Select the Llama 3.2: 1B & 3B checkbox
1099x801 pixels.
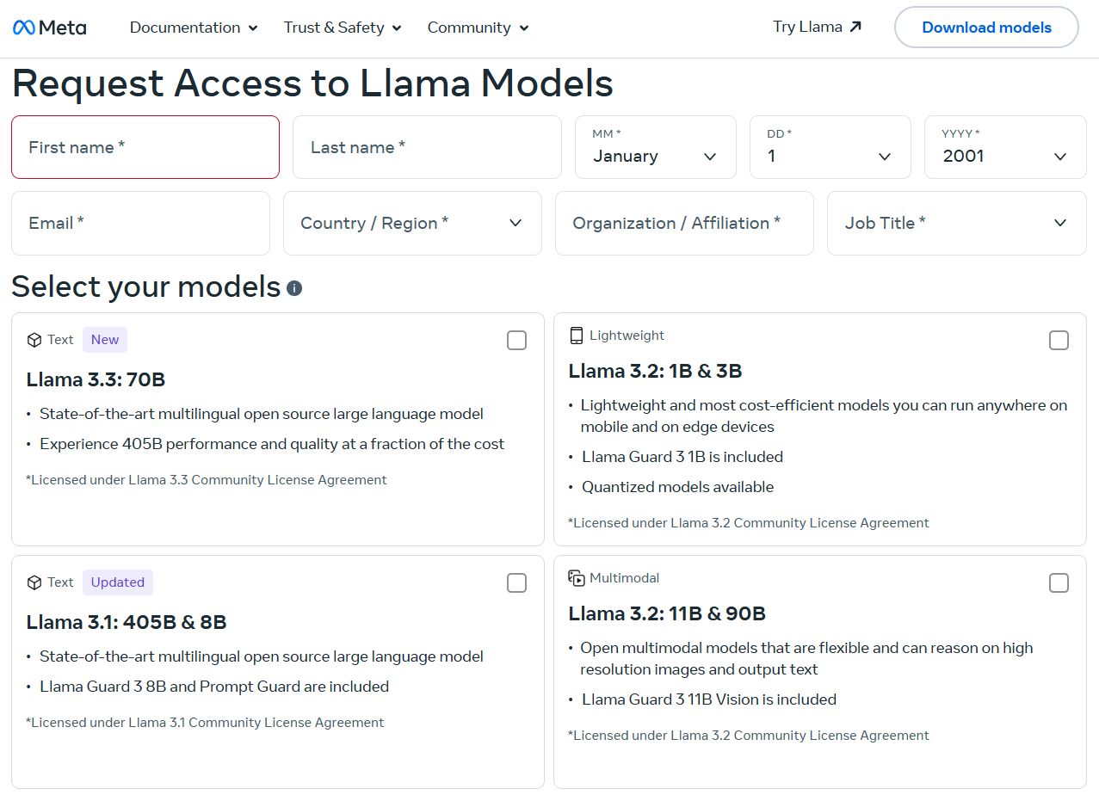tap(1059, 341)
